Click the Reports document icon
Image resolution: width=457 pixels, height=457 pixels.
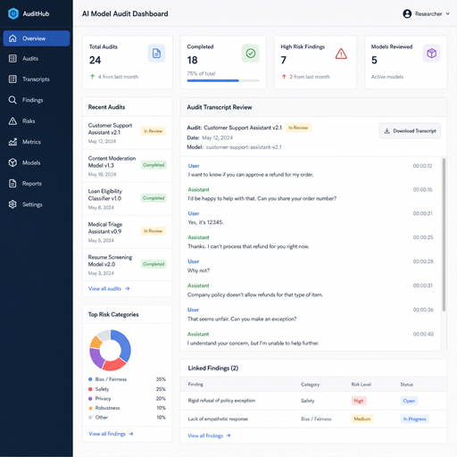[12, 184]
